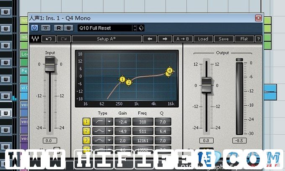The height and width of the screenshot is (171, 285).
Task: Click band 3 frequency value 12161
Action: coord(142,141)
